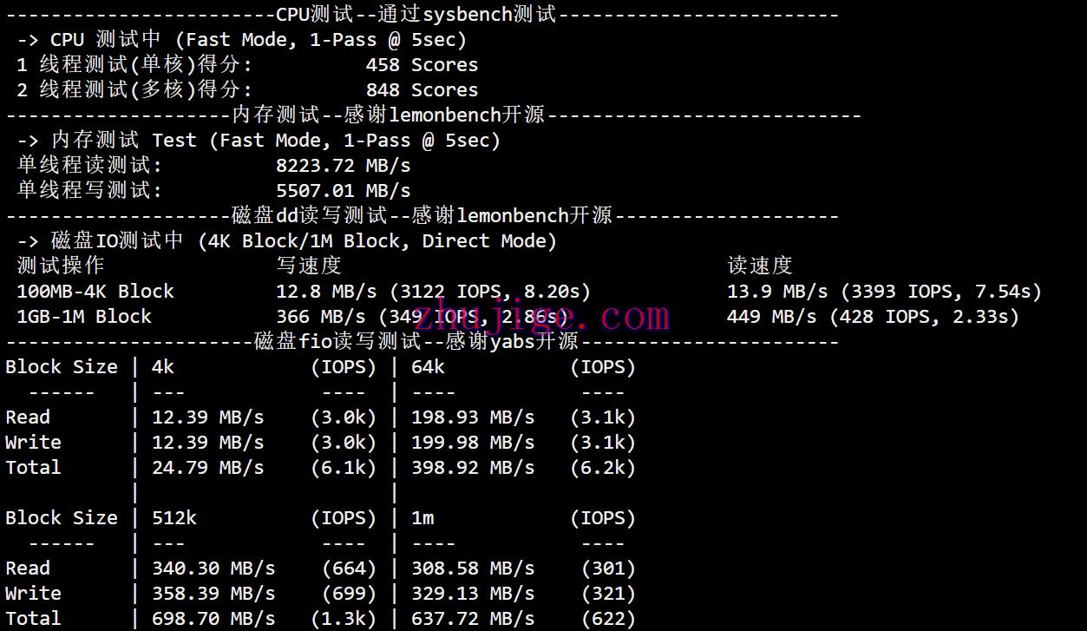Click the 449 MB/s read speed result
This screenshot has height=631, width=1087.
coord(771,317)
